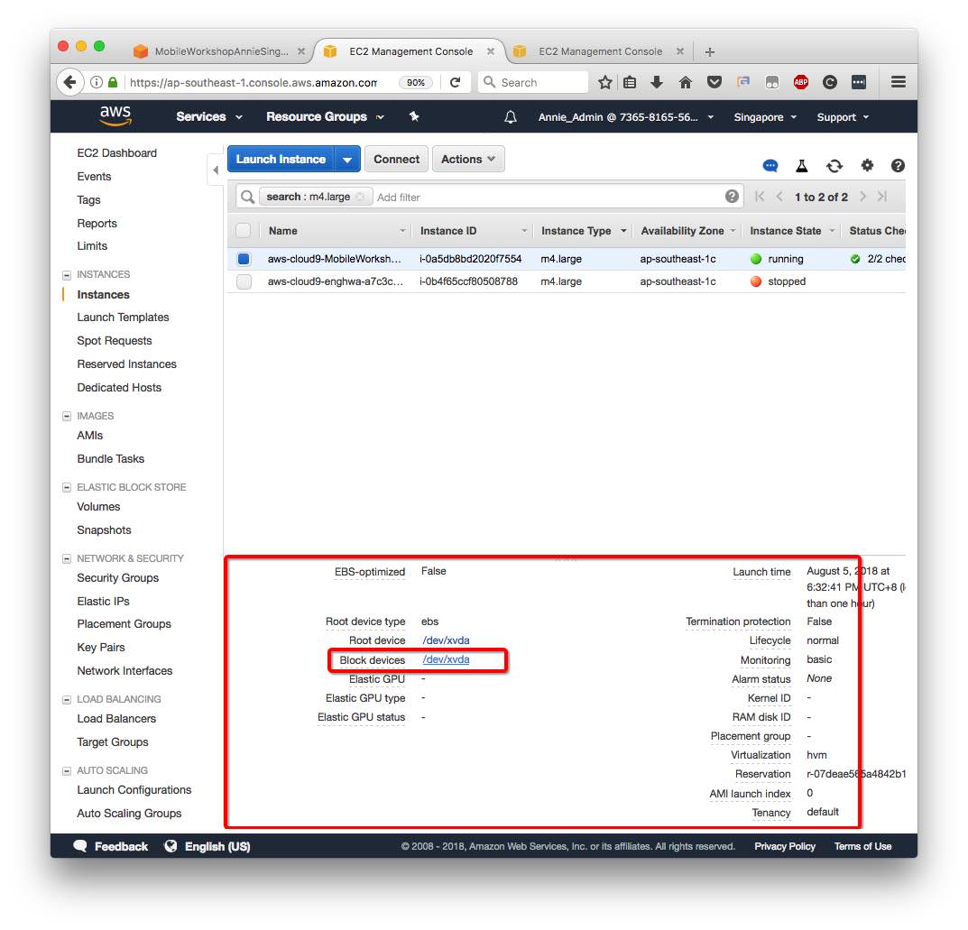
Task: Open the EC2 help question mark icon
Action: [898, 165]
